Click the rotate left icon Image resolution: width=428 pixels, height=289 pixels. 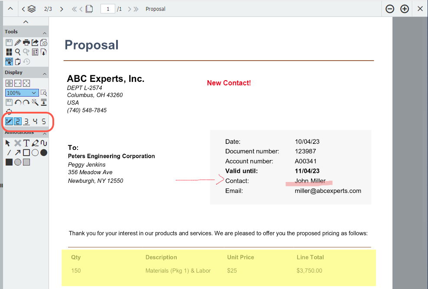tap(18, 102)
